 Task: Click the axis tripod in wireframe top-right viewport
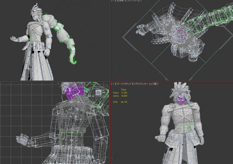[118, 72]
